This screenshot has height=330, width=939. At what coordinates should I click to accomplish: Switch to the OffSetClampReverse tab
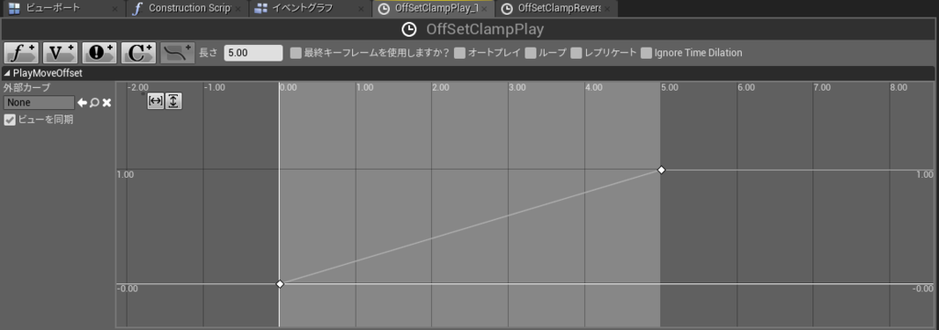coord(557,8)
